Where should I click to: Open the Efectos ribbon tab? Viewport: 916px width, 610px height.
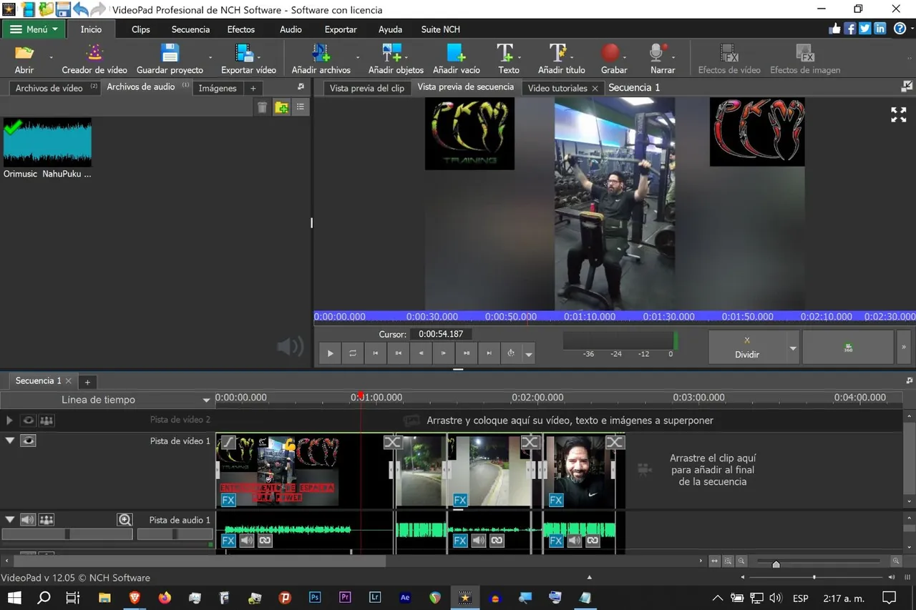click(x=240, y=29)
